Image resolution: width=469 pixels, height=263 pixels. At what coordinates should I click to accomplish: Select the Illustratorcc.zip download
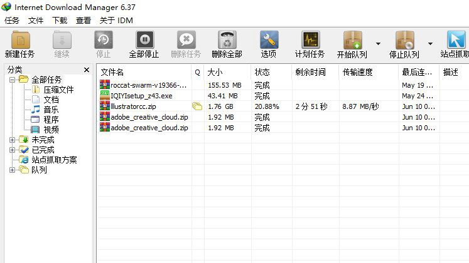[283, 106]
